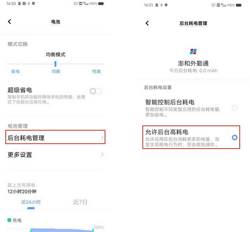250x232 pixels.
Task: Go back from 后台耗电管理 screen
Action: point(147,23)
